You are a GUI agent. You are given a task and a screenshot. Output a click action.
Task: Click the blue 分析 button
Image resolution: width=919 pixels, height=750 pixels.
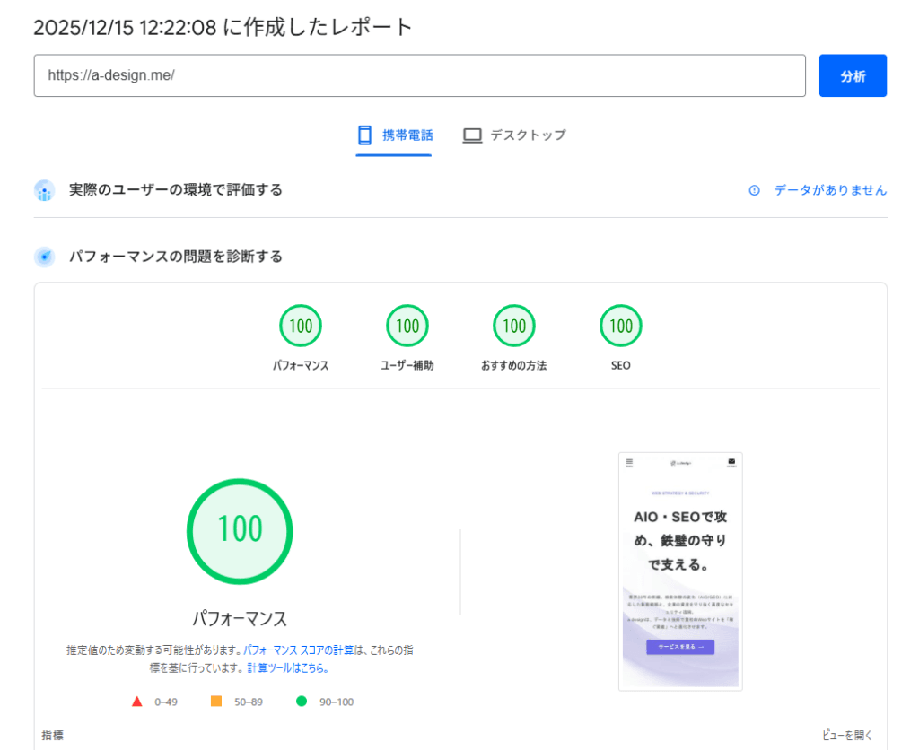853,75
